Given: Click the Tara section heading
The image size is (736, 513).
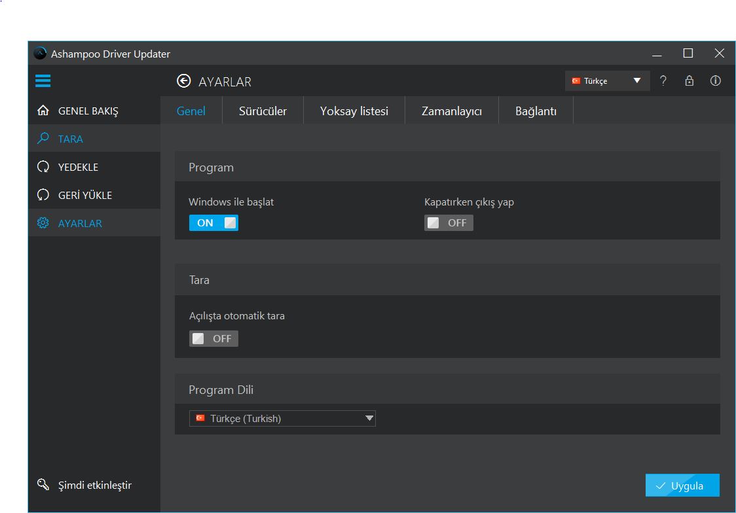Looking at the screenshot, I should [x=199, y=280].
